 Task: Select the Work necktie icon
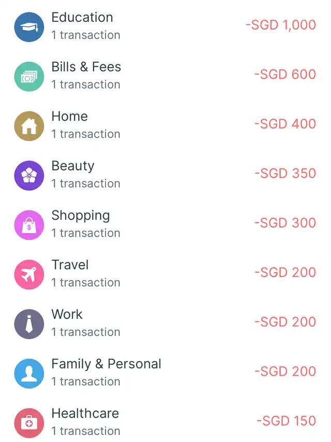pos(29,324)
